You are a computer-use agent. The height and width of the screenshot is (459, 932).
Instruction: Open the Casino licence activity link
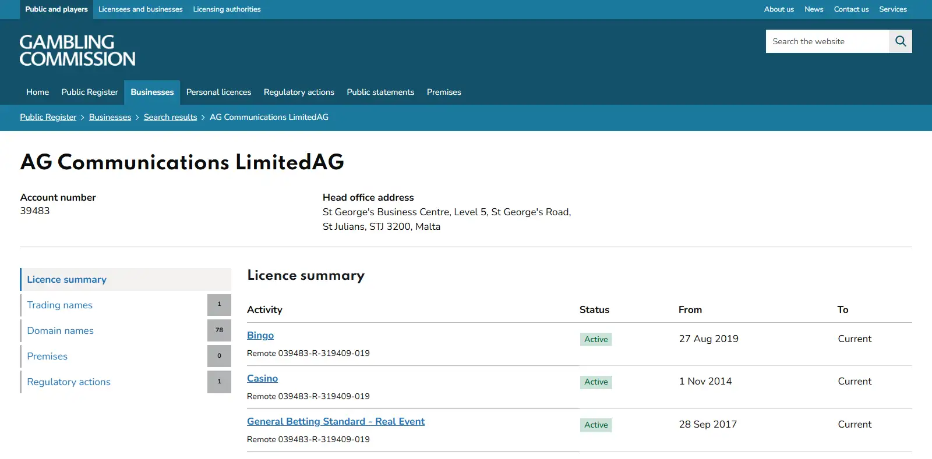tap(262, 378)
